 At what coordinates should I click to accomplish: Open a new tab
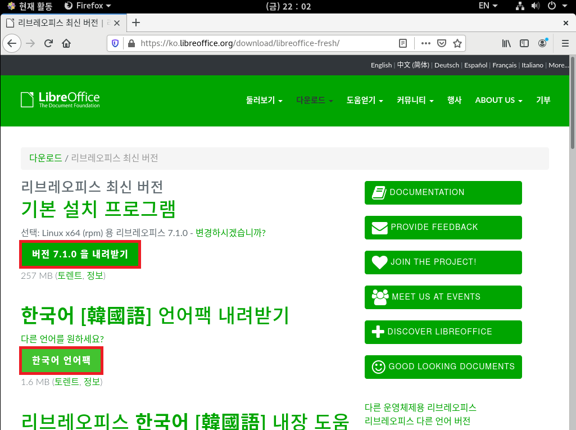click(x=136, y=23)
